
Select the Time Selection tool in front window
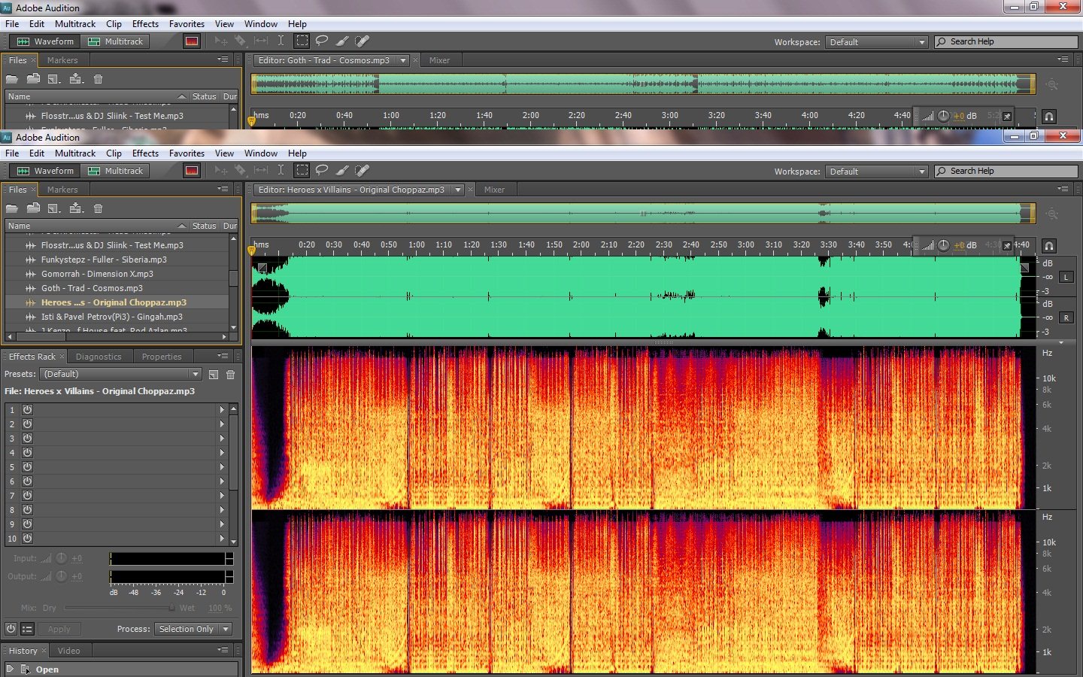point(281,171)
